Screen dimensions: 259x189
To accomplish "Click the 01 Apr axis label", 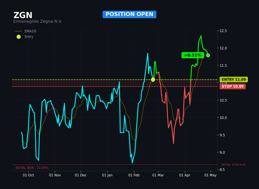I will pyautogui.click(x=184, y=175).
